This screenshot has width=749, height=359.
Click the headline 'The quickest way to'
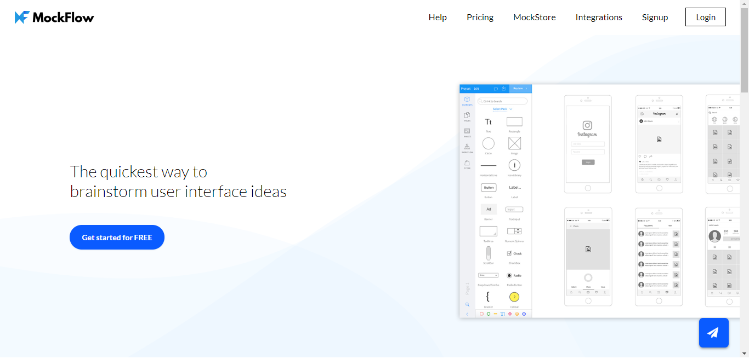pyautogui.click(x=139, y=172)
